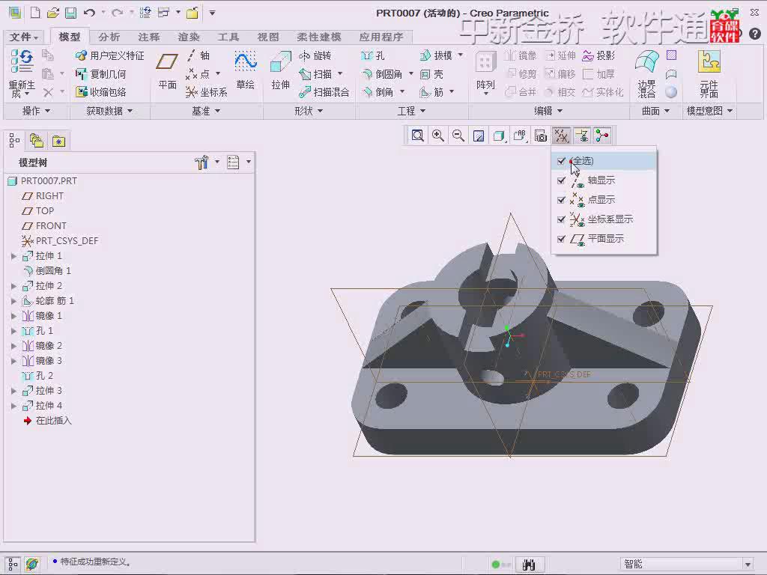
Task: Toggle the Csys Display (坐标系显示) checkbox
Action: click(561, 219)
